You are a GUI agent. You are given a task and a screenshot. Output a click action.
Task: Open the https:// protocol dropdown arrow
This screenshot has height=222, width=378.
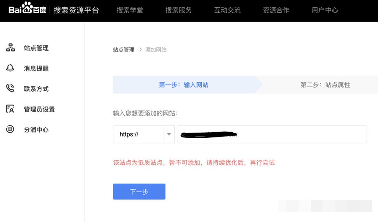(x=169, y=134)
